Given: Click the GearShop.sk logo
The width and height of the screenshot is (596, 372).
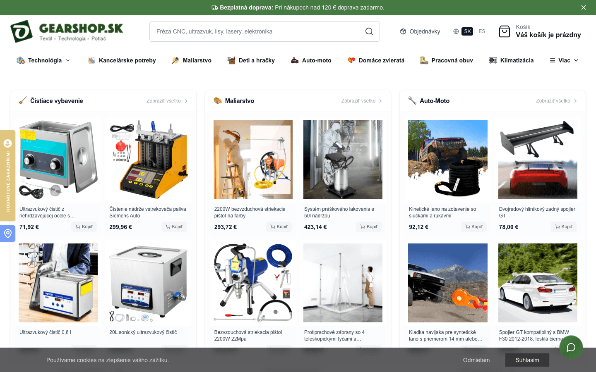Looking at the screenshot, I should [67, 31].
